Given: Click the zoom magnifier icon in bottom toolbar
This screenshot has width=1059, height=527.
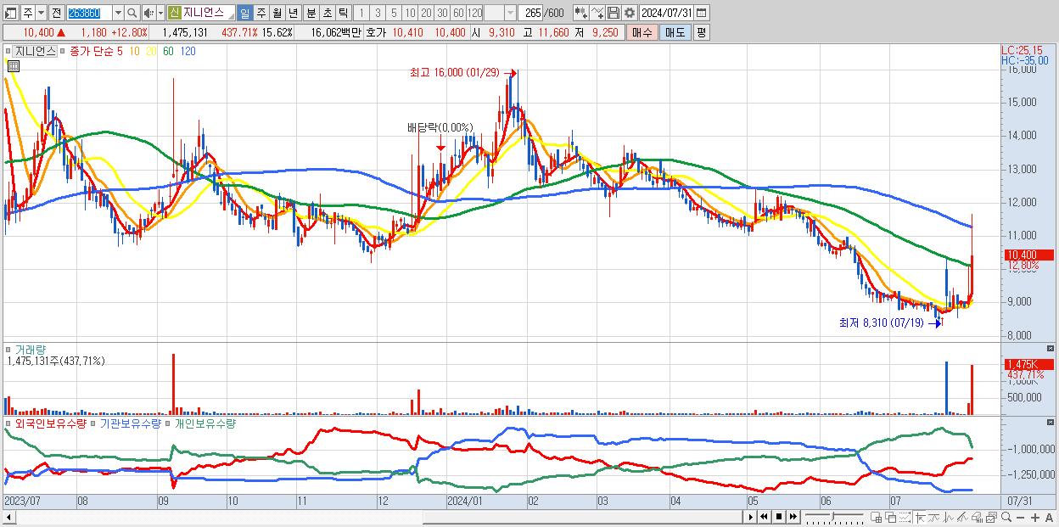Looking at the screenshot, I should (1006, 517).
